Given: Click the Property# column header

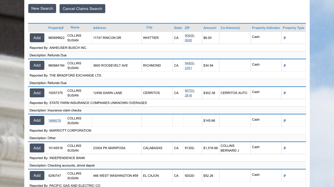Looking at the screenshot, I should 56,28.
